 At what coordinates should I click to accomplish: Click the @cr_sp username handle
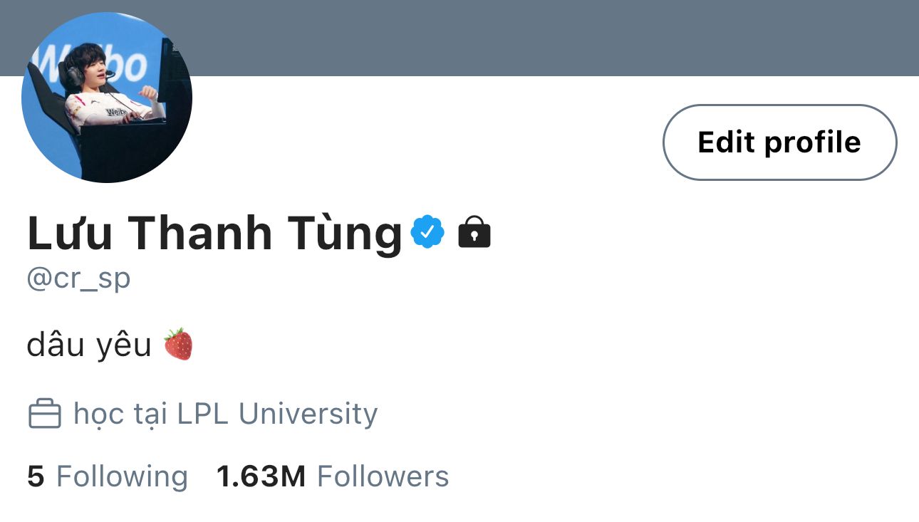tap(78, 278)
